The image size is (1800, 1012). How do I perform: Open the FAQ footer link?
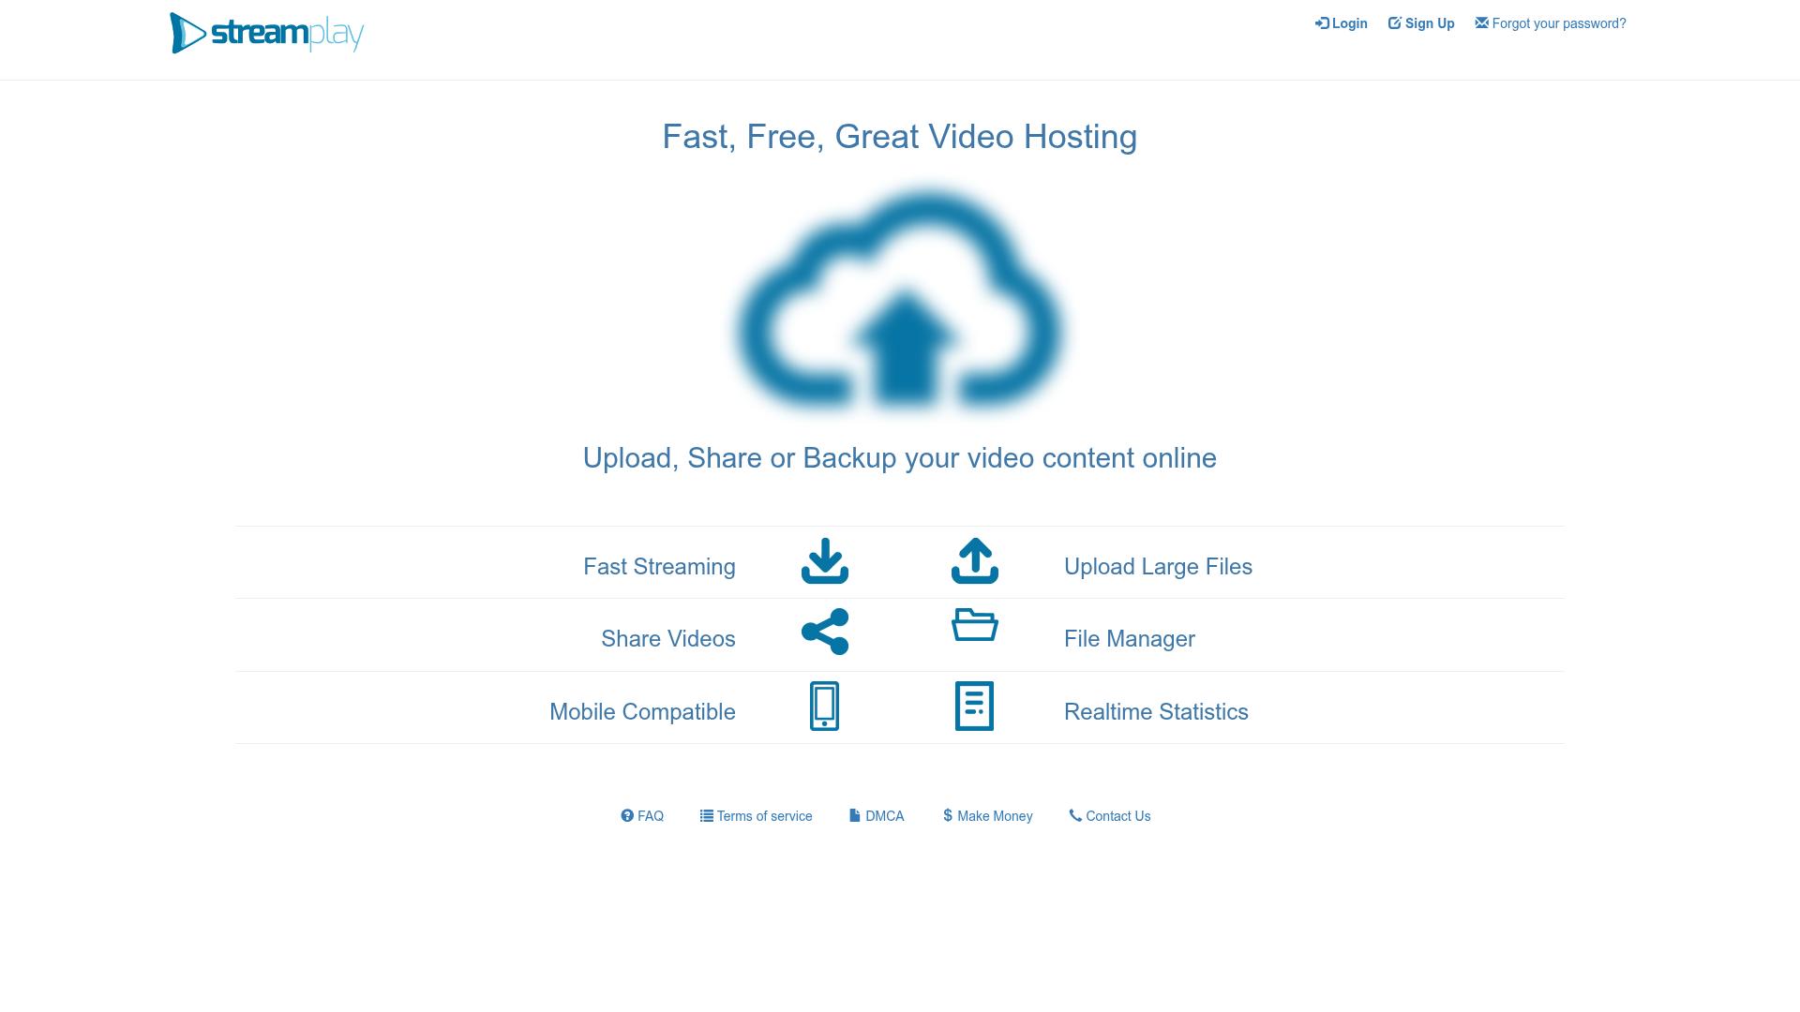pos(642,816)
